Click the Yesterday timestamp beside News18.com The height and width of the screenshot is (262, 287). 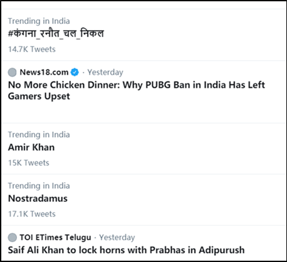(x=105, y=73)
